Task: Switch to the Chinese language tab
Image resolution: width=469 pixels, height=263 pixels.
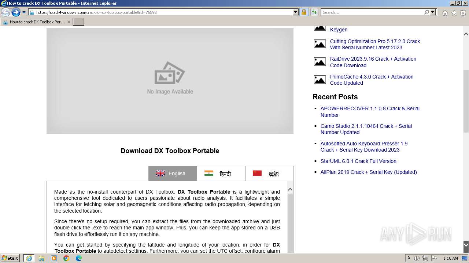Action: [x=269, y=174]
